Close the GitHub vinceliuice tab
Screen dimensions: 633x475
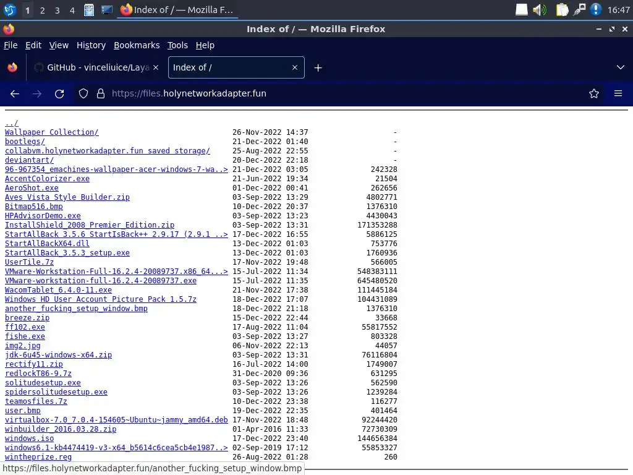tap(156, 67)
